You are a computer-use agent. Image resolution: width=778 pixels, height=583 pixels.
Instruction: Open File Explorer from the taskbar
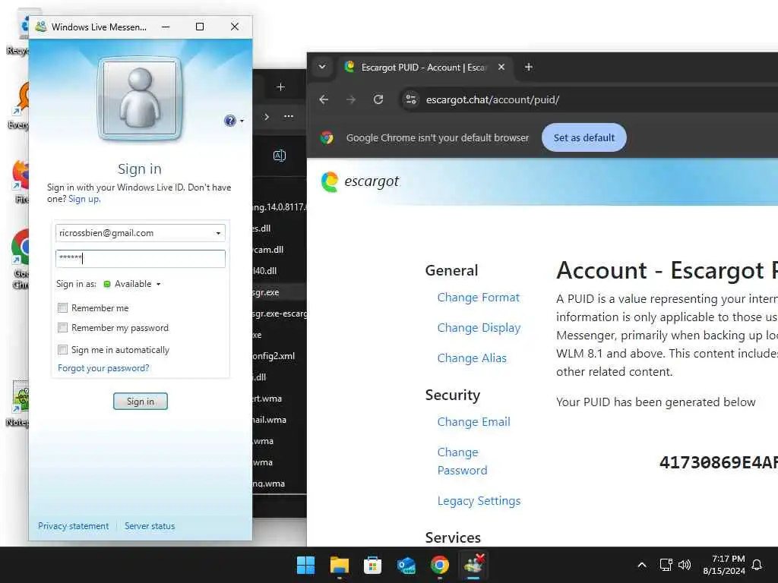(340, 565)
